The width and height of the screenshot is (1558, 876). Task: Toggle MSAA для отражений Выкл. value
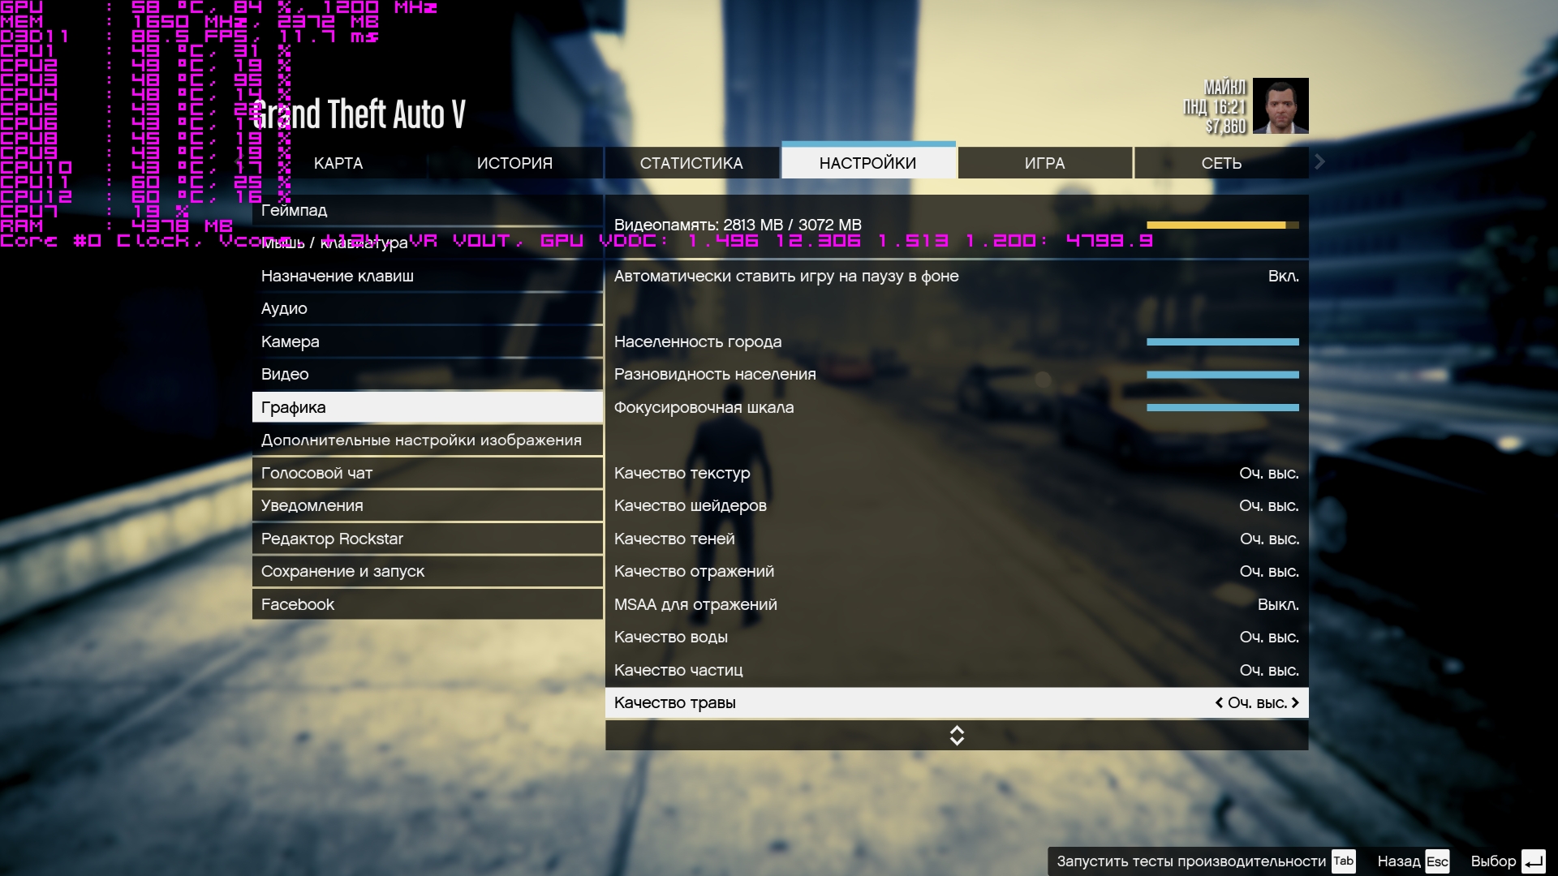(1277, 605)
